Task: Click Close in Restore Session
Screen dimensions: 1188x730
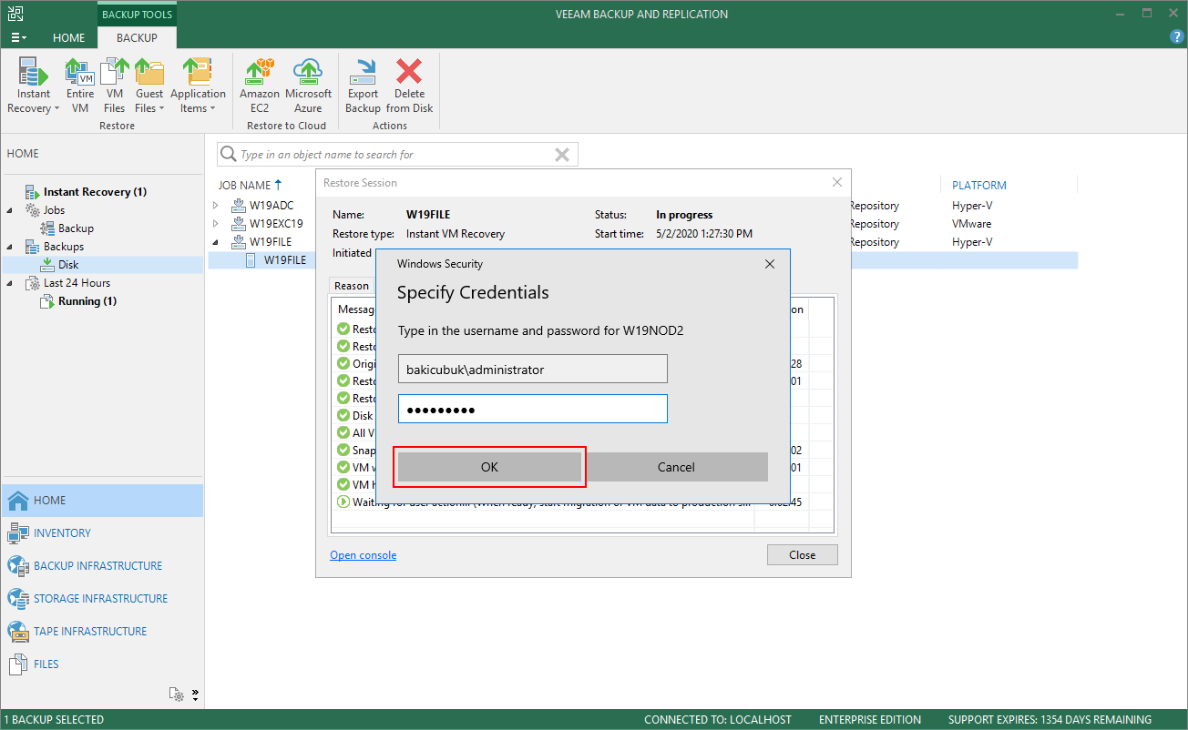Action: [x=803, y=555]
